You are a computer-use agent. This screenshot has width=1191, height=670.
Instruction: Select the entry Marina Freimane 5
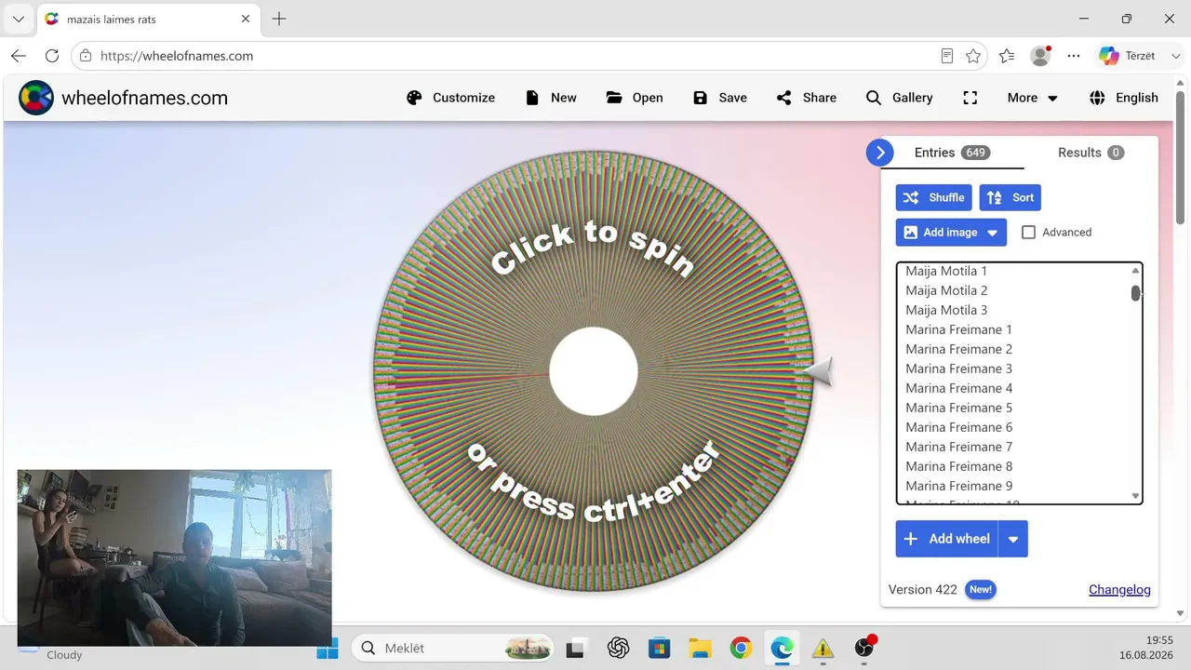[x=958, y=408]
